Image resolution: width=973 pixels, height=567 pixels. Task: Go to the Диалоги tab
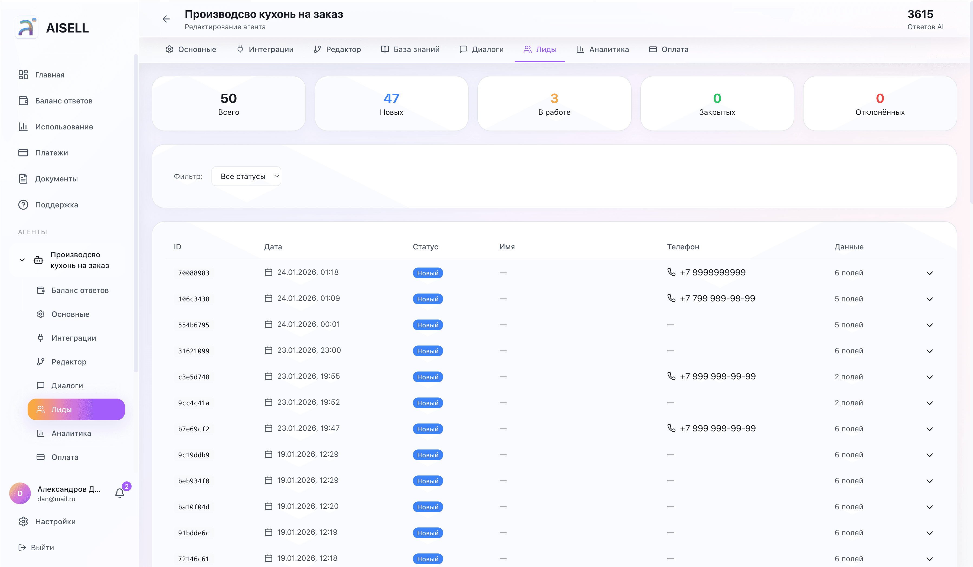(x=481, y=49)
